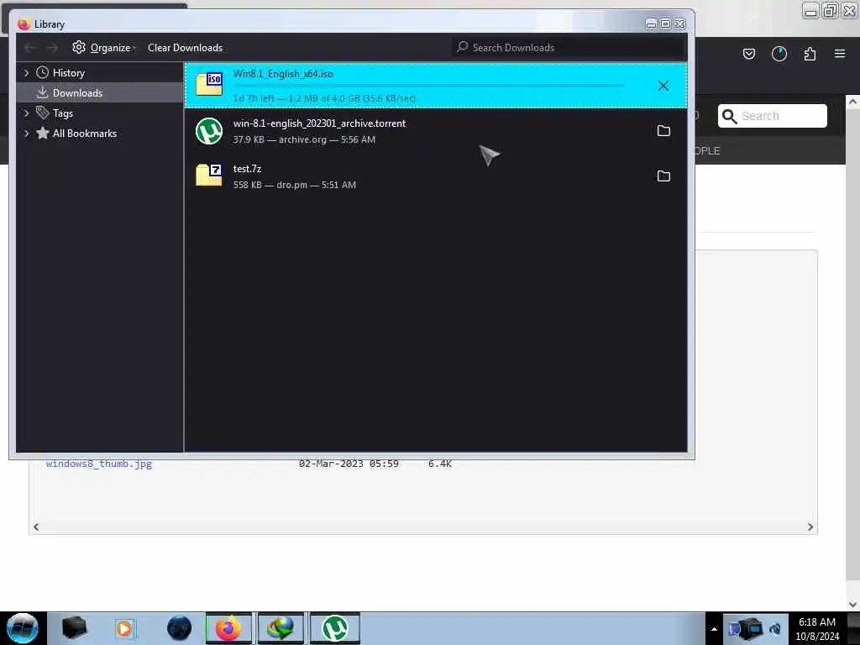Image resolution: width=860 pixels, height=645 pixels.
Task: Select the test.7z download entry name
Action: pos(247,169)
